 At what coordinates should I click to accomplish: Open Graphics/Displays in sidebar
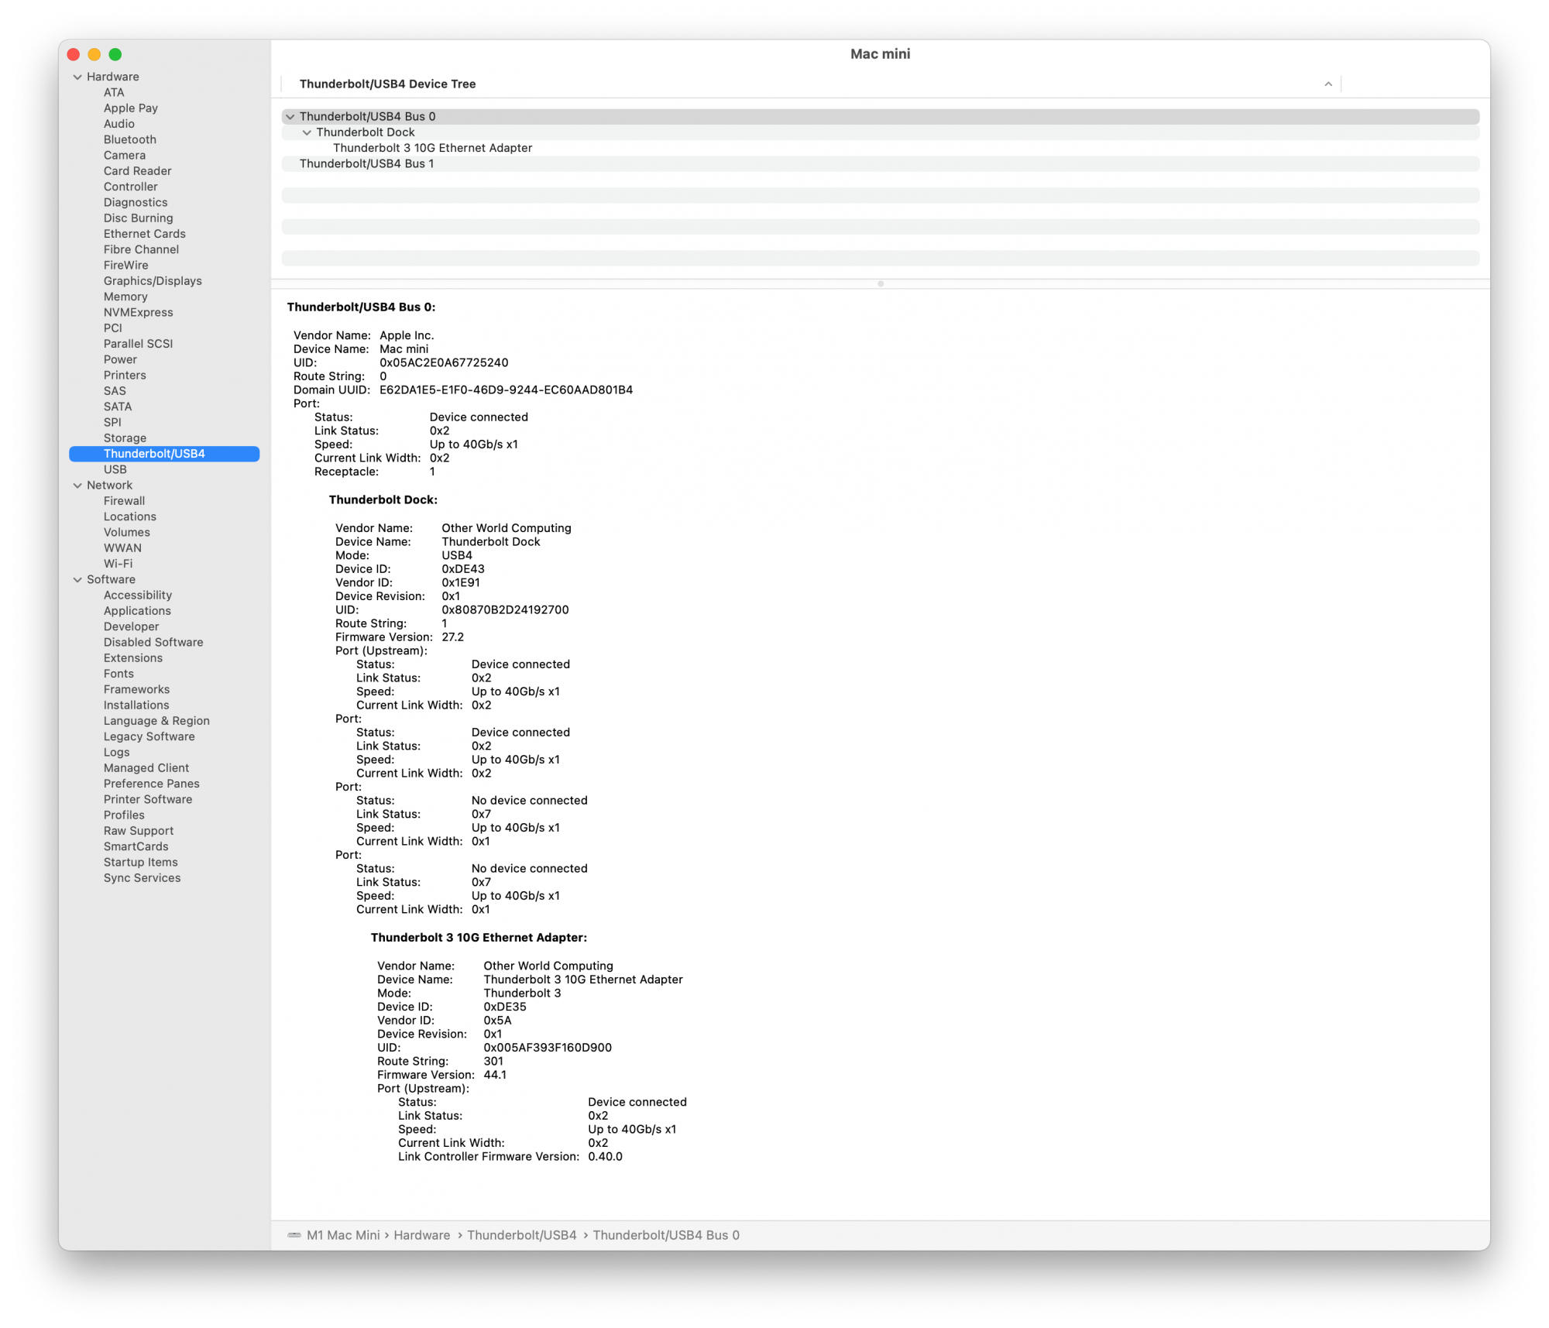tap(153, 281)
